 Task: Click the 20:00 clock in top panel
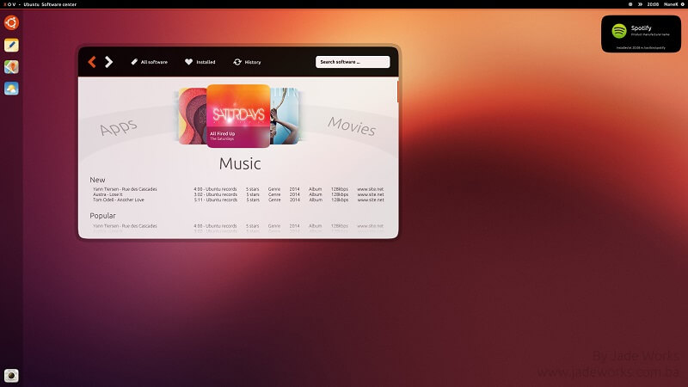click(x=653, y=4)
